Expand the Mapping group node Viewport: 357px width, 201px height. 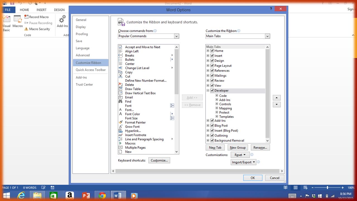(217, 108)
